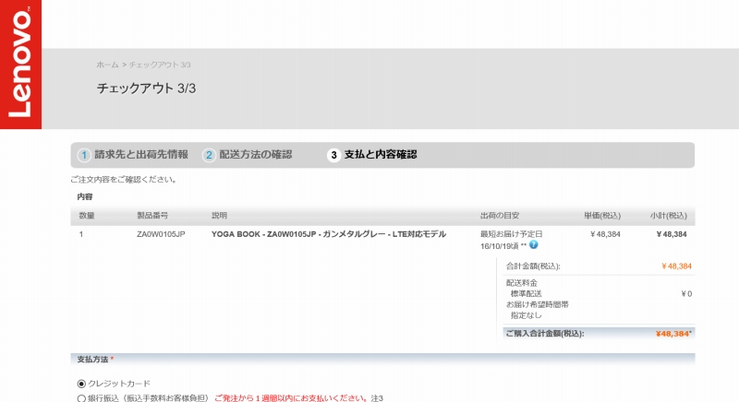Screen dimensions: 739x402
Task: Open the delivery date help icon
Action: point(534,244)
